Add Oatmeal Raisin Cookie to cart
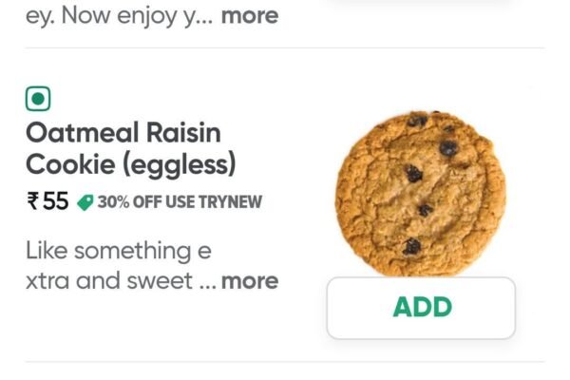Viewport: 570px width, 380px height. click(x=421, y=308)
